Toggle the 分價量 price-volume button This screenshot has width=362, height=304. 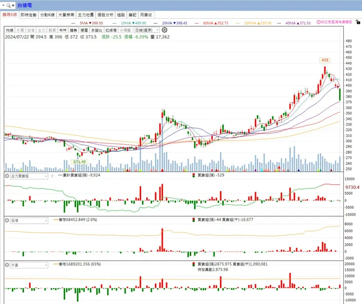click(x=125, y=30)
